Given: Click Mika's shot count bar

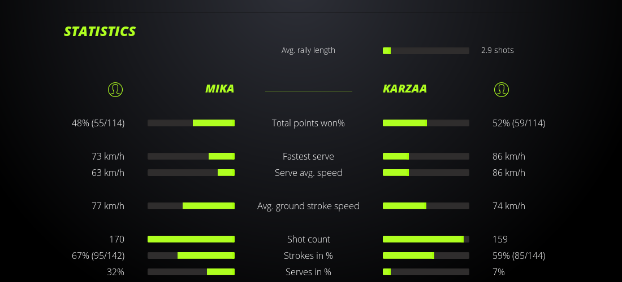Looking at the screenshot, I should [191, 239].
